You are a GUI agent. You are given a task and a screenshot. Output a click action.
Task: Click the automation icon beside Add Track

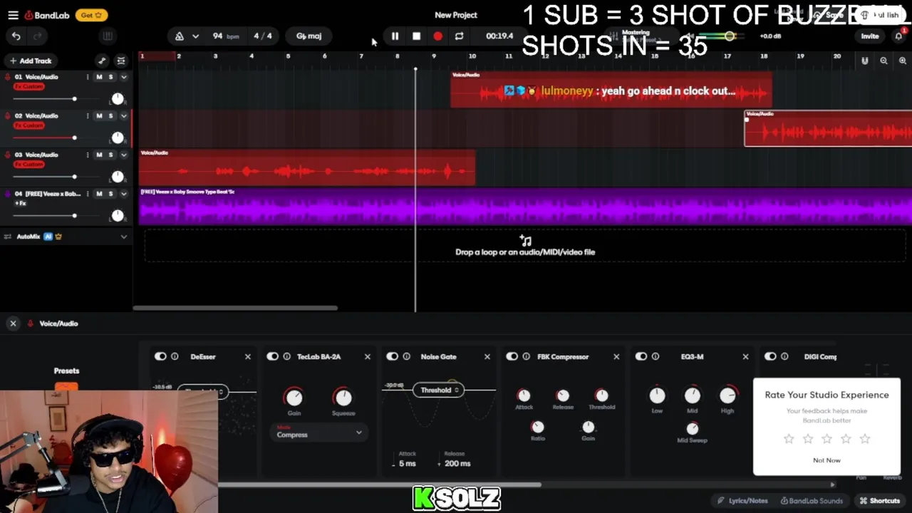click(x=102, y=61)
